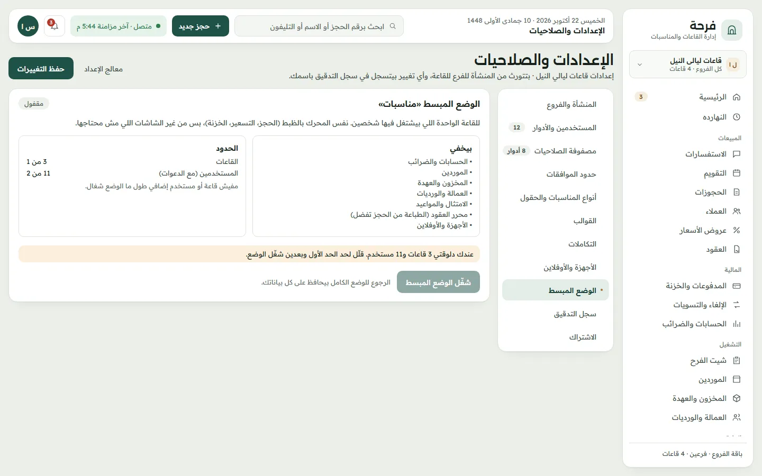Click the المخزون والعهدة box icon
Screen dimensions: 762x476
(x=737, y=398)
